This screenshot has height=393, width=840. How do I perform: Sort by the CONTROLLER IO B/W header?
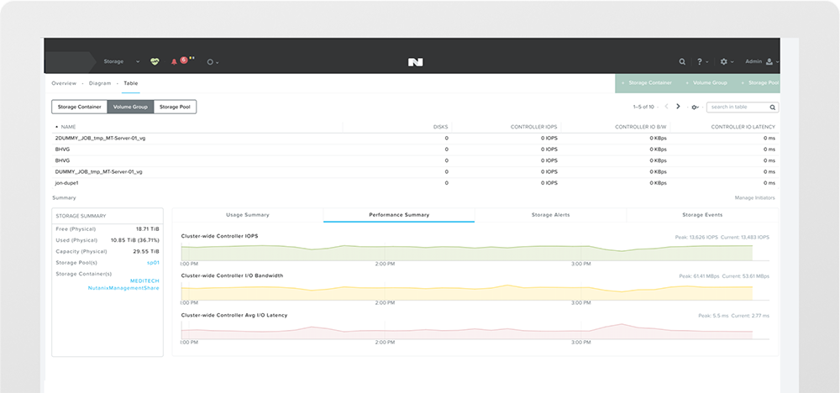[x=641, y=127]
